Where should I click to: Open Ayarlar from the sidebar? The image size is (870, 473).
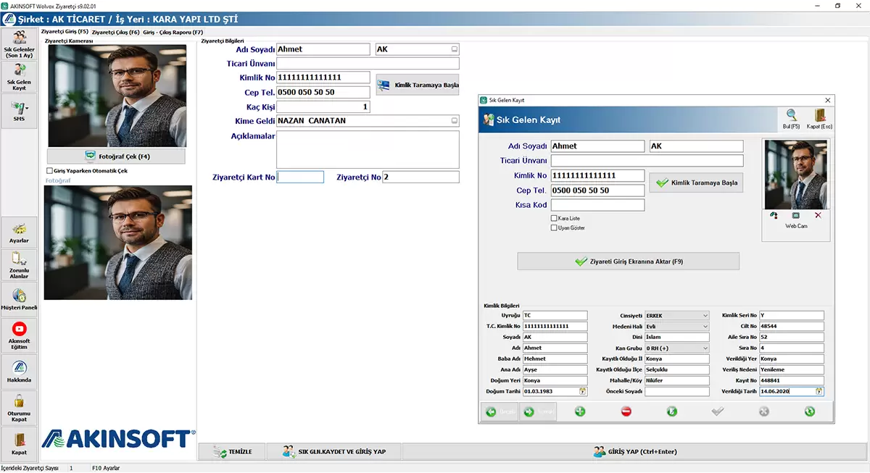click(19, 233)
